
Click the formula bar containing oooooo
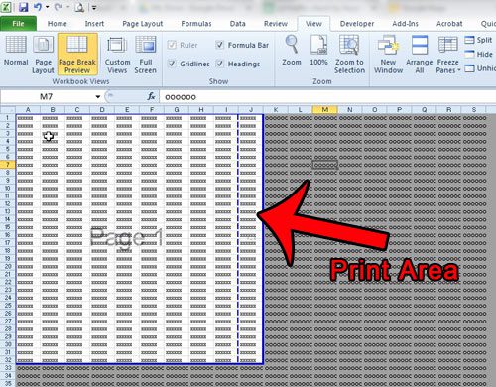click(327, 97)
